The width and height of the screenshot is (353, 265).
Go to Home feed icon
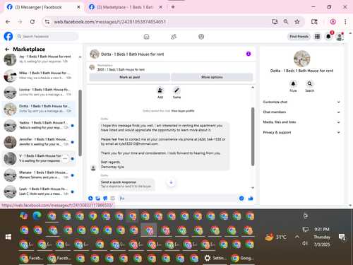pyautogui.click(x=146, y=37)
